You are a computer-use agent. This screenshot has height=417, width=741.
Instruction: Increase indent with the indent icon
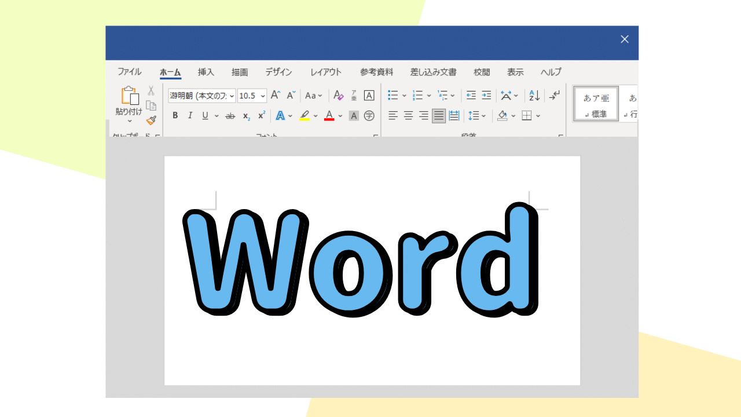point(486,96)
